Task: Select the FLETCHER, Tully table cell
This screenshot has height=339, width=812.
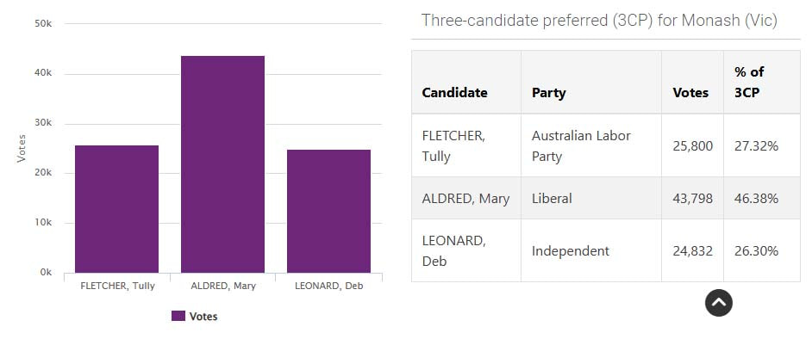Action: tap(466, 145)
